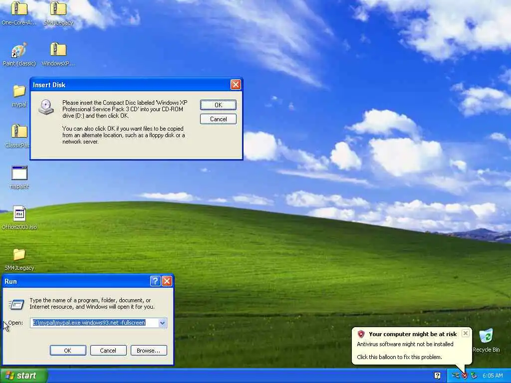Click the Browse... button in the Run dialog
Screen dimensions: 511x383
(x=149, y=351)
